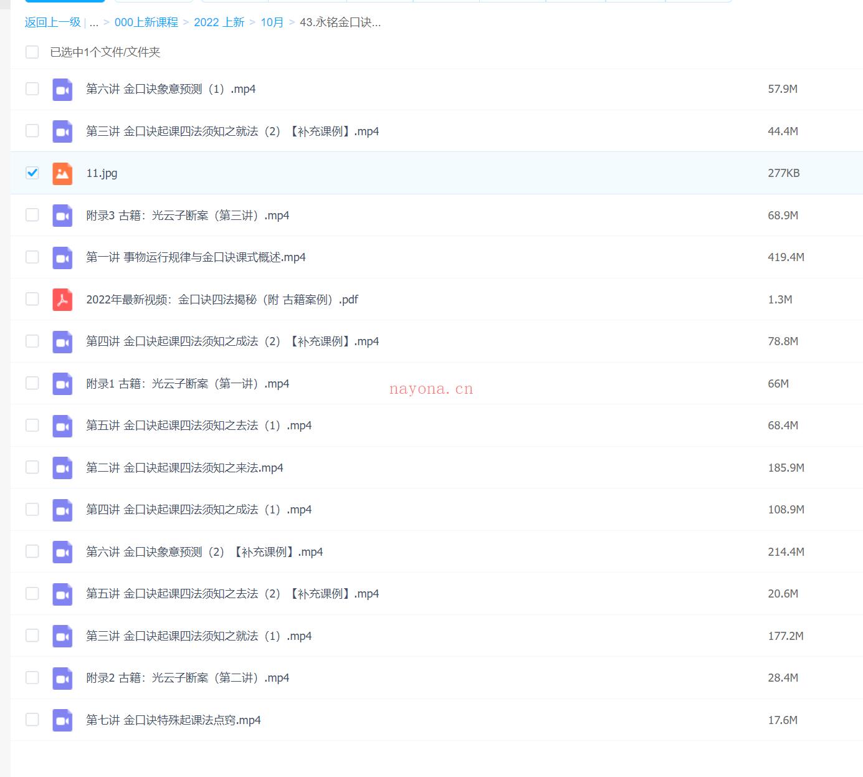
Task: Open file 第四讲 金口诀起课四法须知之成法（1）.mp4
Action: (199, 510)
